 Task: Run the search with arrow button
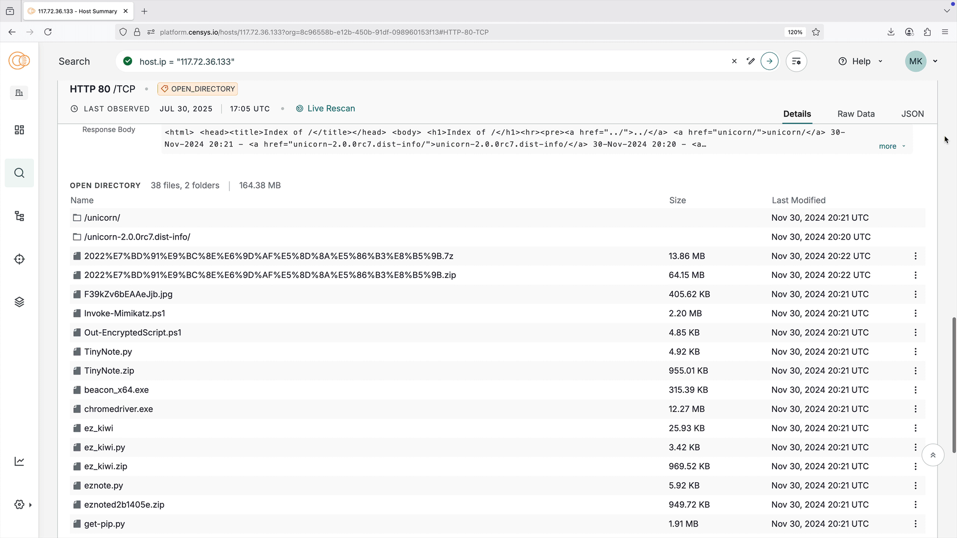770,61
